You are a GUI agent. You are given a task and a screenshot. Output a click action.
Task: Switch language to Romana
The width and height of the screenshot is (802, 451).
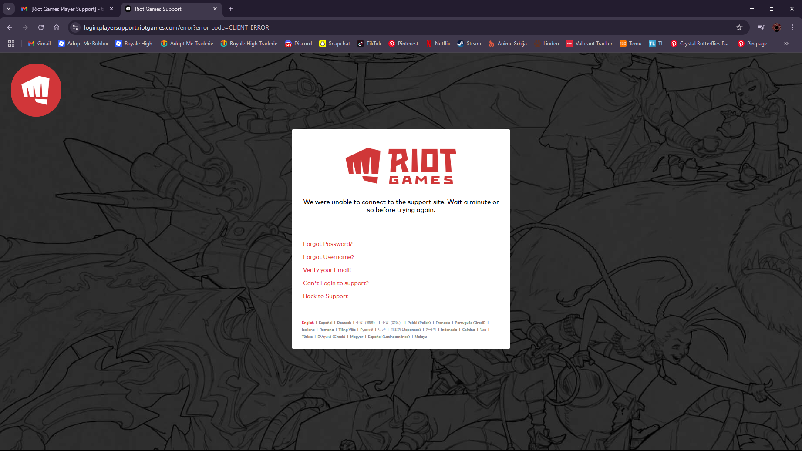[x=327, y=330]
